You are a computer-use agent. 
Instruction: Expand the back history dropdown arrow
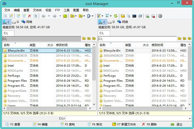click(x=49, y=16)
